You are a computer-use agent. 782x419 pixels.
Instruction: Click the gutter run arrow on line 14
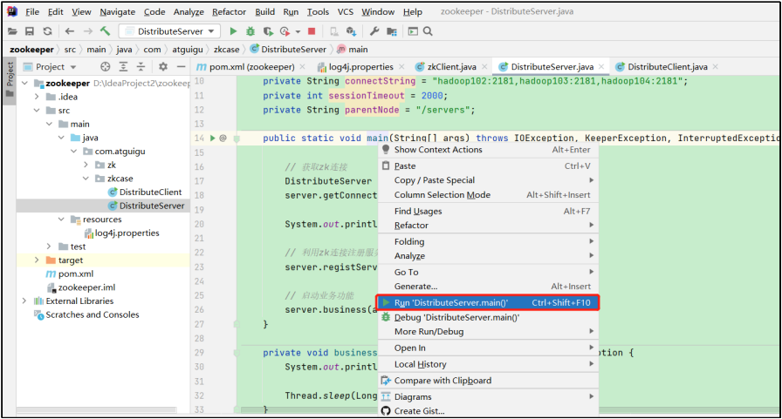click(x=211, y=138)
